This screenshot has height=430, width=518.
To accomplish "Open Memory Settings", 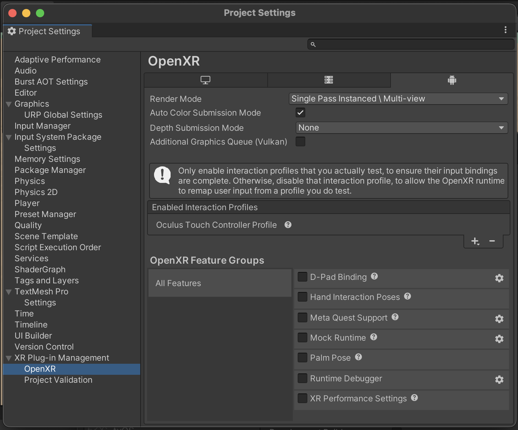I will pos(47,159).
